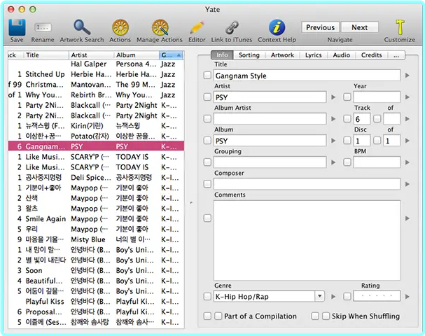Image resolution: width=425 pixels, height=336 pixels.
Task: Click the Comments field disclosure arrow
Action: point(407,218)
